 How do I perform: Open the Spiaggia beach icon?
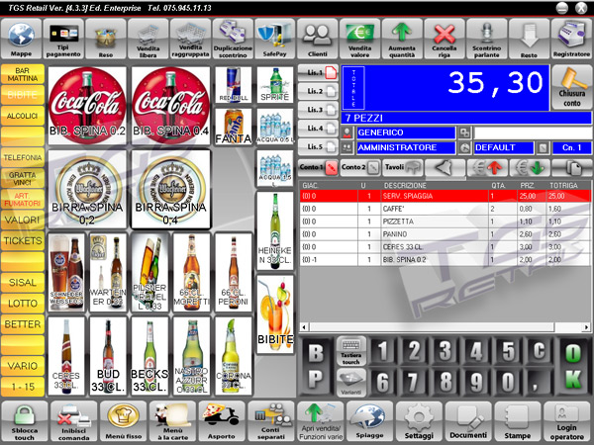[369, 421]
